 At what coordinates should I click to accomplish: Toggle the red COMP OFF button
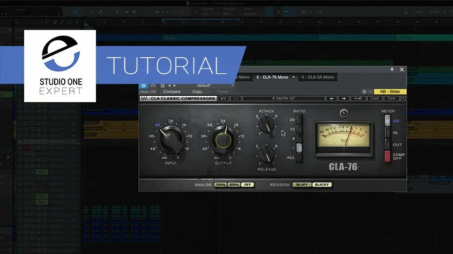[x=388, y=156]
